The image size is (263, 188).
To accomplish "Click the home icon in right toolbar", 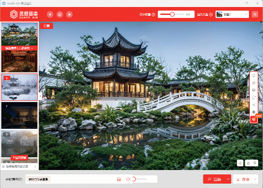I will tap(254, 75).
